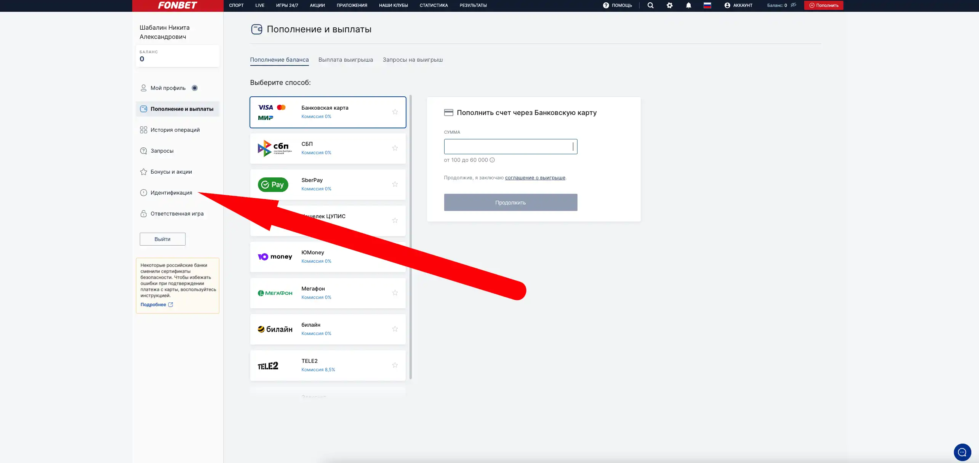
Task: Favorite the SberPay method star
Action: [x=395, y=184]
